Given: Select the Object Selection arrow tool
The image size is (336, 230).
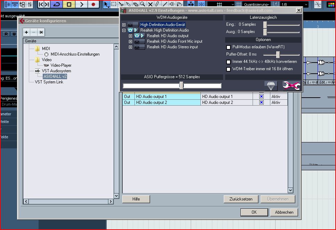Looking at the screenshot, I should tap(107, 4).
